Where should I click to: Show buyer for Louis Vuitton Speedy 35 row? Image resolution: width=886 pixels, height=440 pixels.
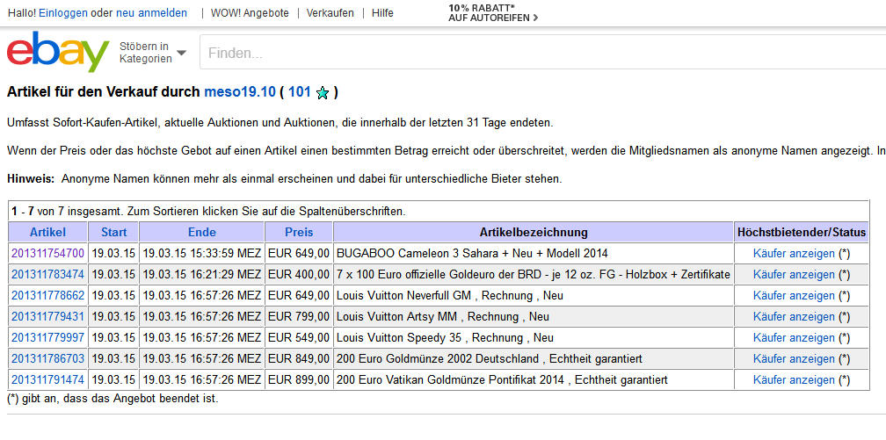point(794,338)
